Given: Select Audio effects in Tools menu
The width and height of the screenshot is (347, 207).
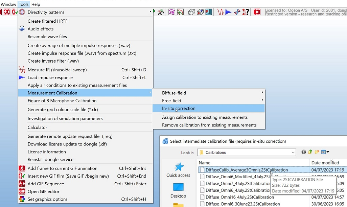Looking at the screenshot, I should click(x=41, y=29).
